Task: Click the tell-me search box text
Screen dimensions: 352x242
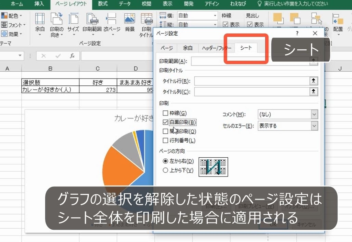Action: click(x=296, y=4)
